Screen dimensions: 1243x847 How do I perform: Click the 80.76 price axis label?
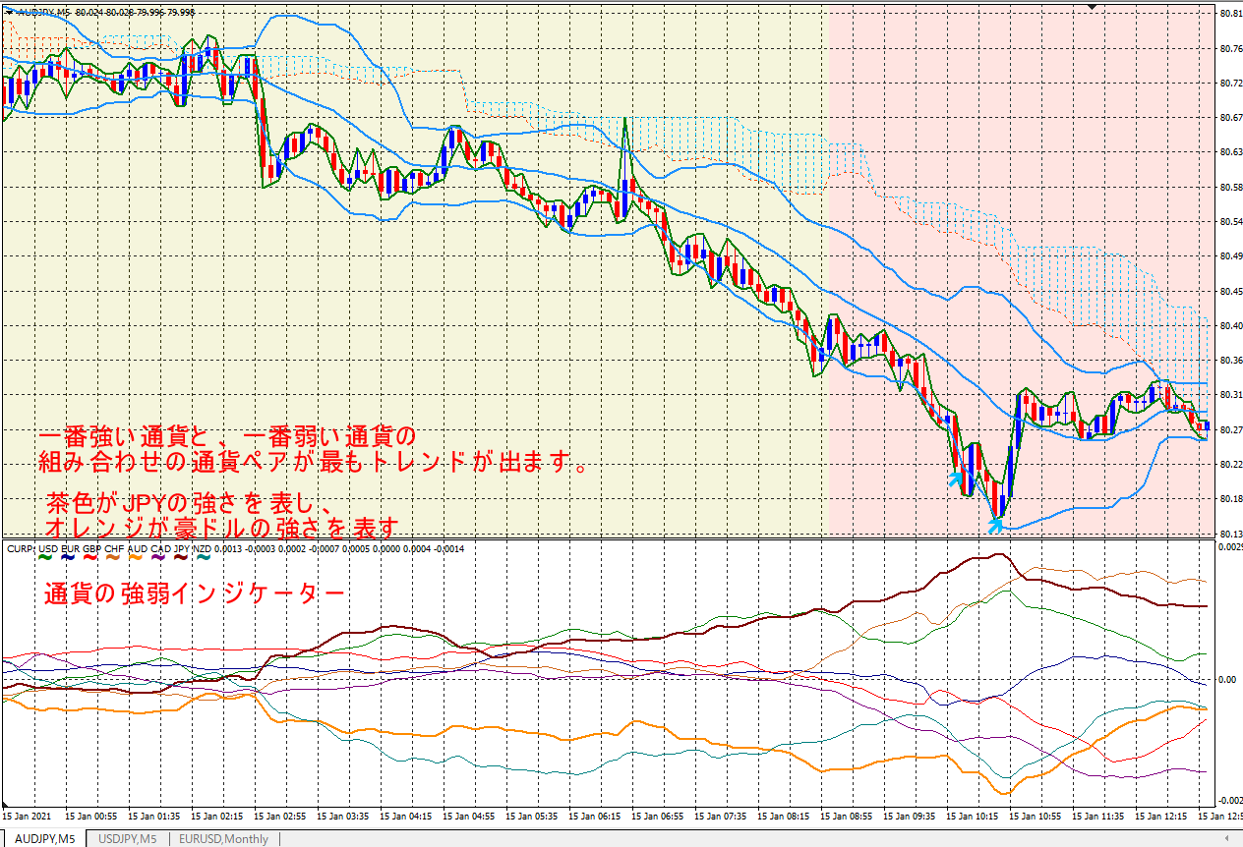click(1230, 48)
